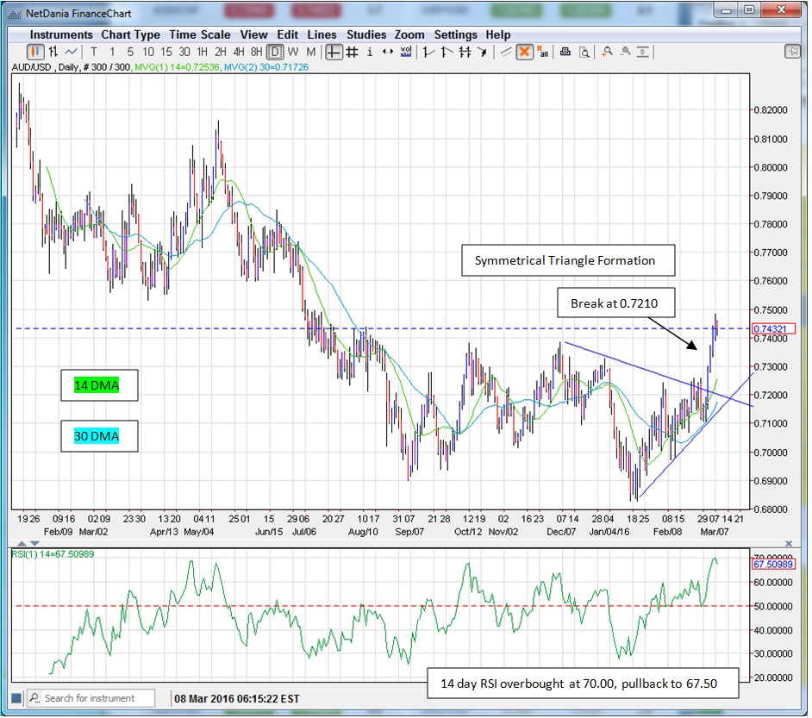Click the pin icon at toolbar right
The width and height of the screenshot is (812, 718).
[x=792, y=51]
